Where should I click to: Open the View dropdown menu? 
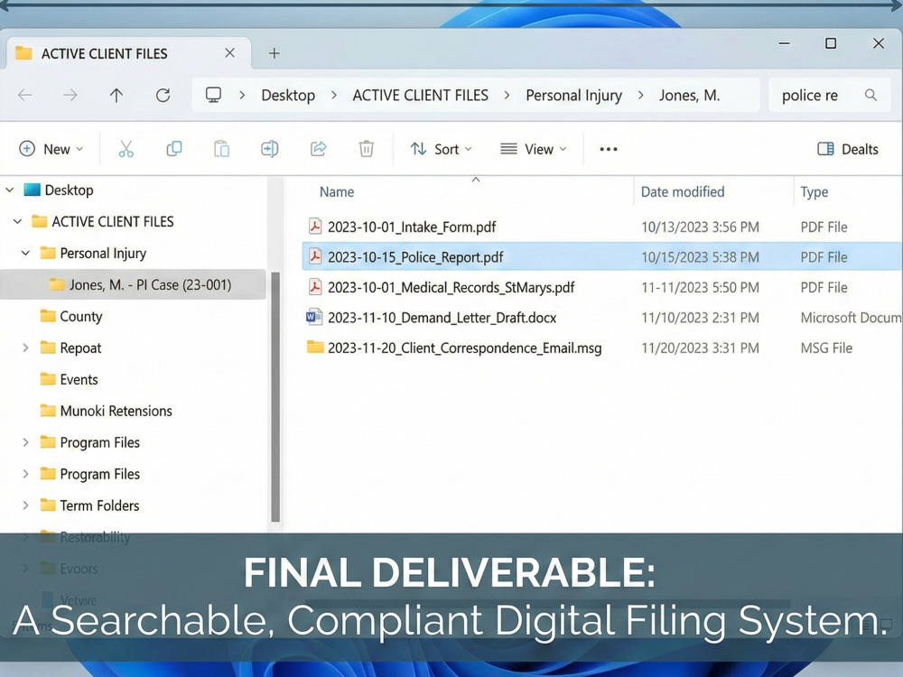click(534, 149)
